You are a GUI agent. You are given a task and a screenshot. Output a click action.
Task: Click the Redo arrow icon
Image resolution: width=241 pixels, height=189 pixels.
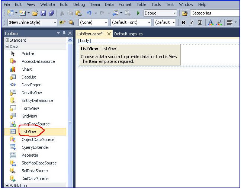pyautogui.click(x=102, y=13)
